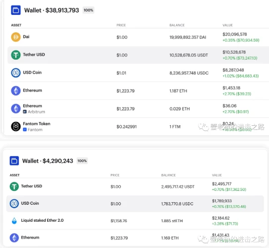This screenshot has height=248, width=269.
Task: Click the $36.06 value
Action: coord(229,106)
